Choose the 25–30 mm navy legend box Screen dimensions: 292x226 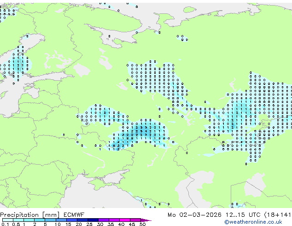pos(93,220)
